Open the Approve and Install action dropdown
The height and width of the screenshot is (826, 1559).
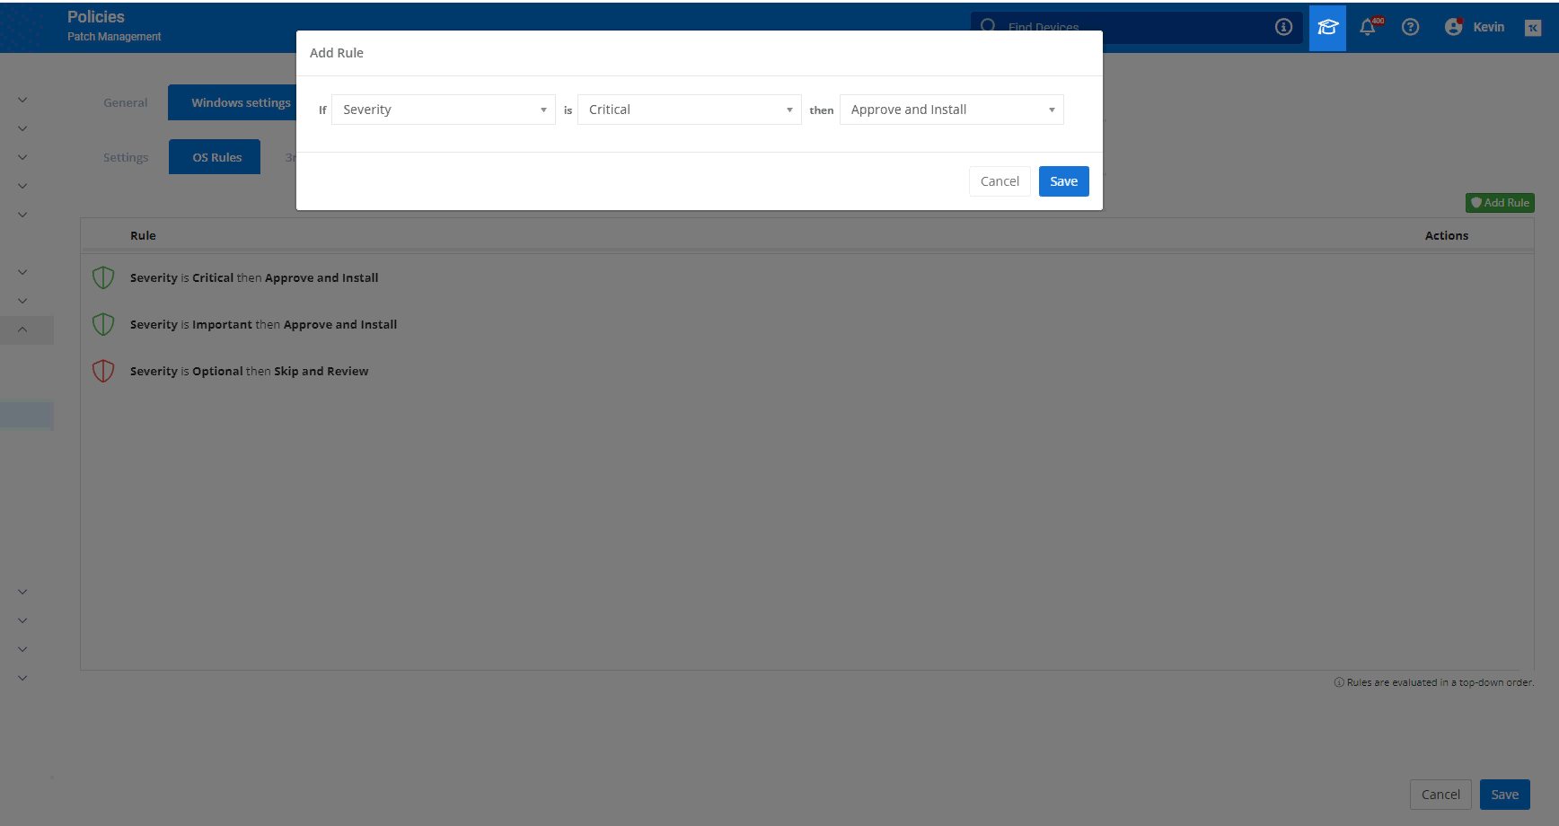point(951,110)
